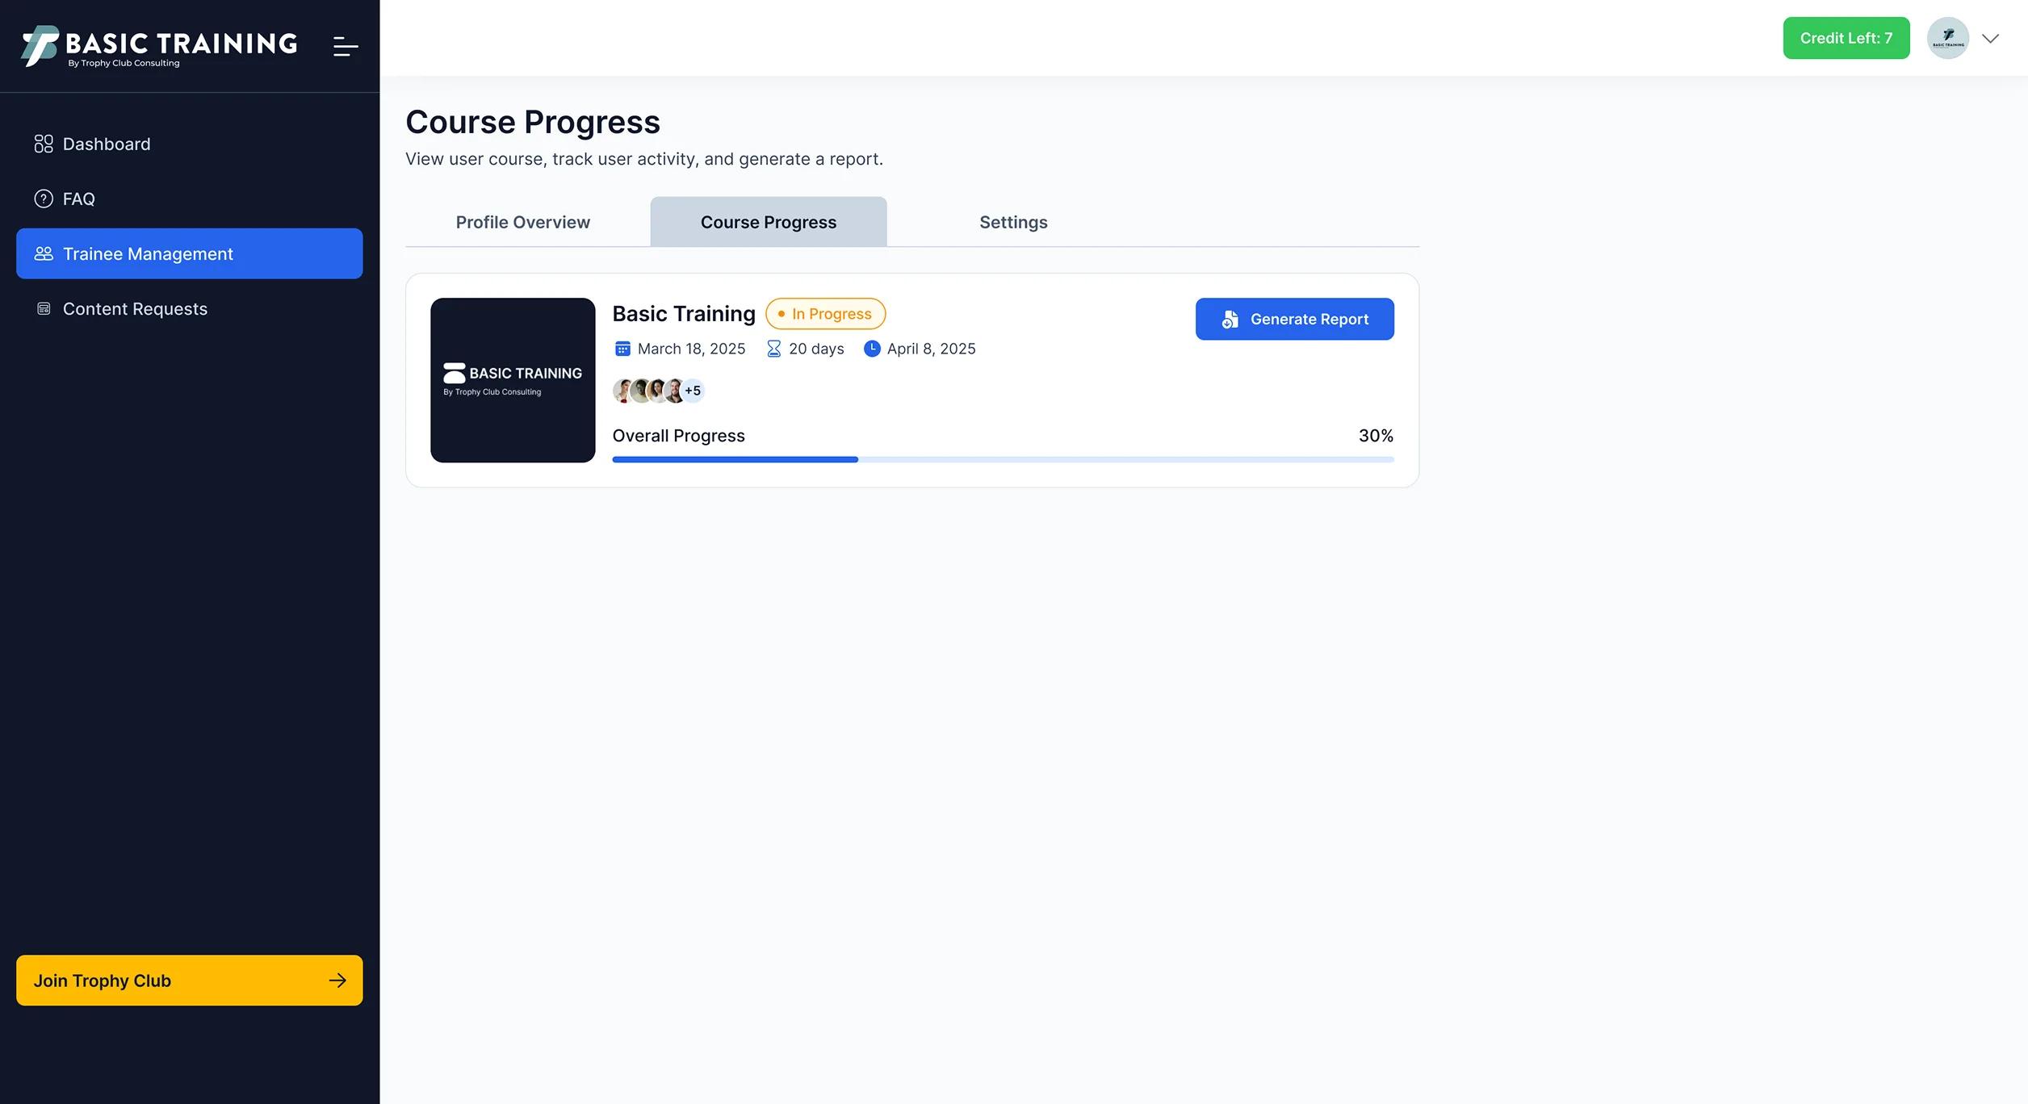Click the Trainee Management people icon

click(x=44, y=253)
